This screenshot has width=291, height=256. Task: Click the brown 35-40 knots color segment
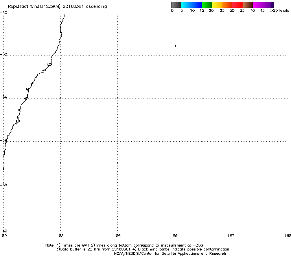pos(248,5)
